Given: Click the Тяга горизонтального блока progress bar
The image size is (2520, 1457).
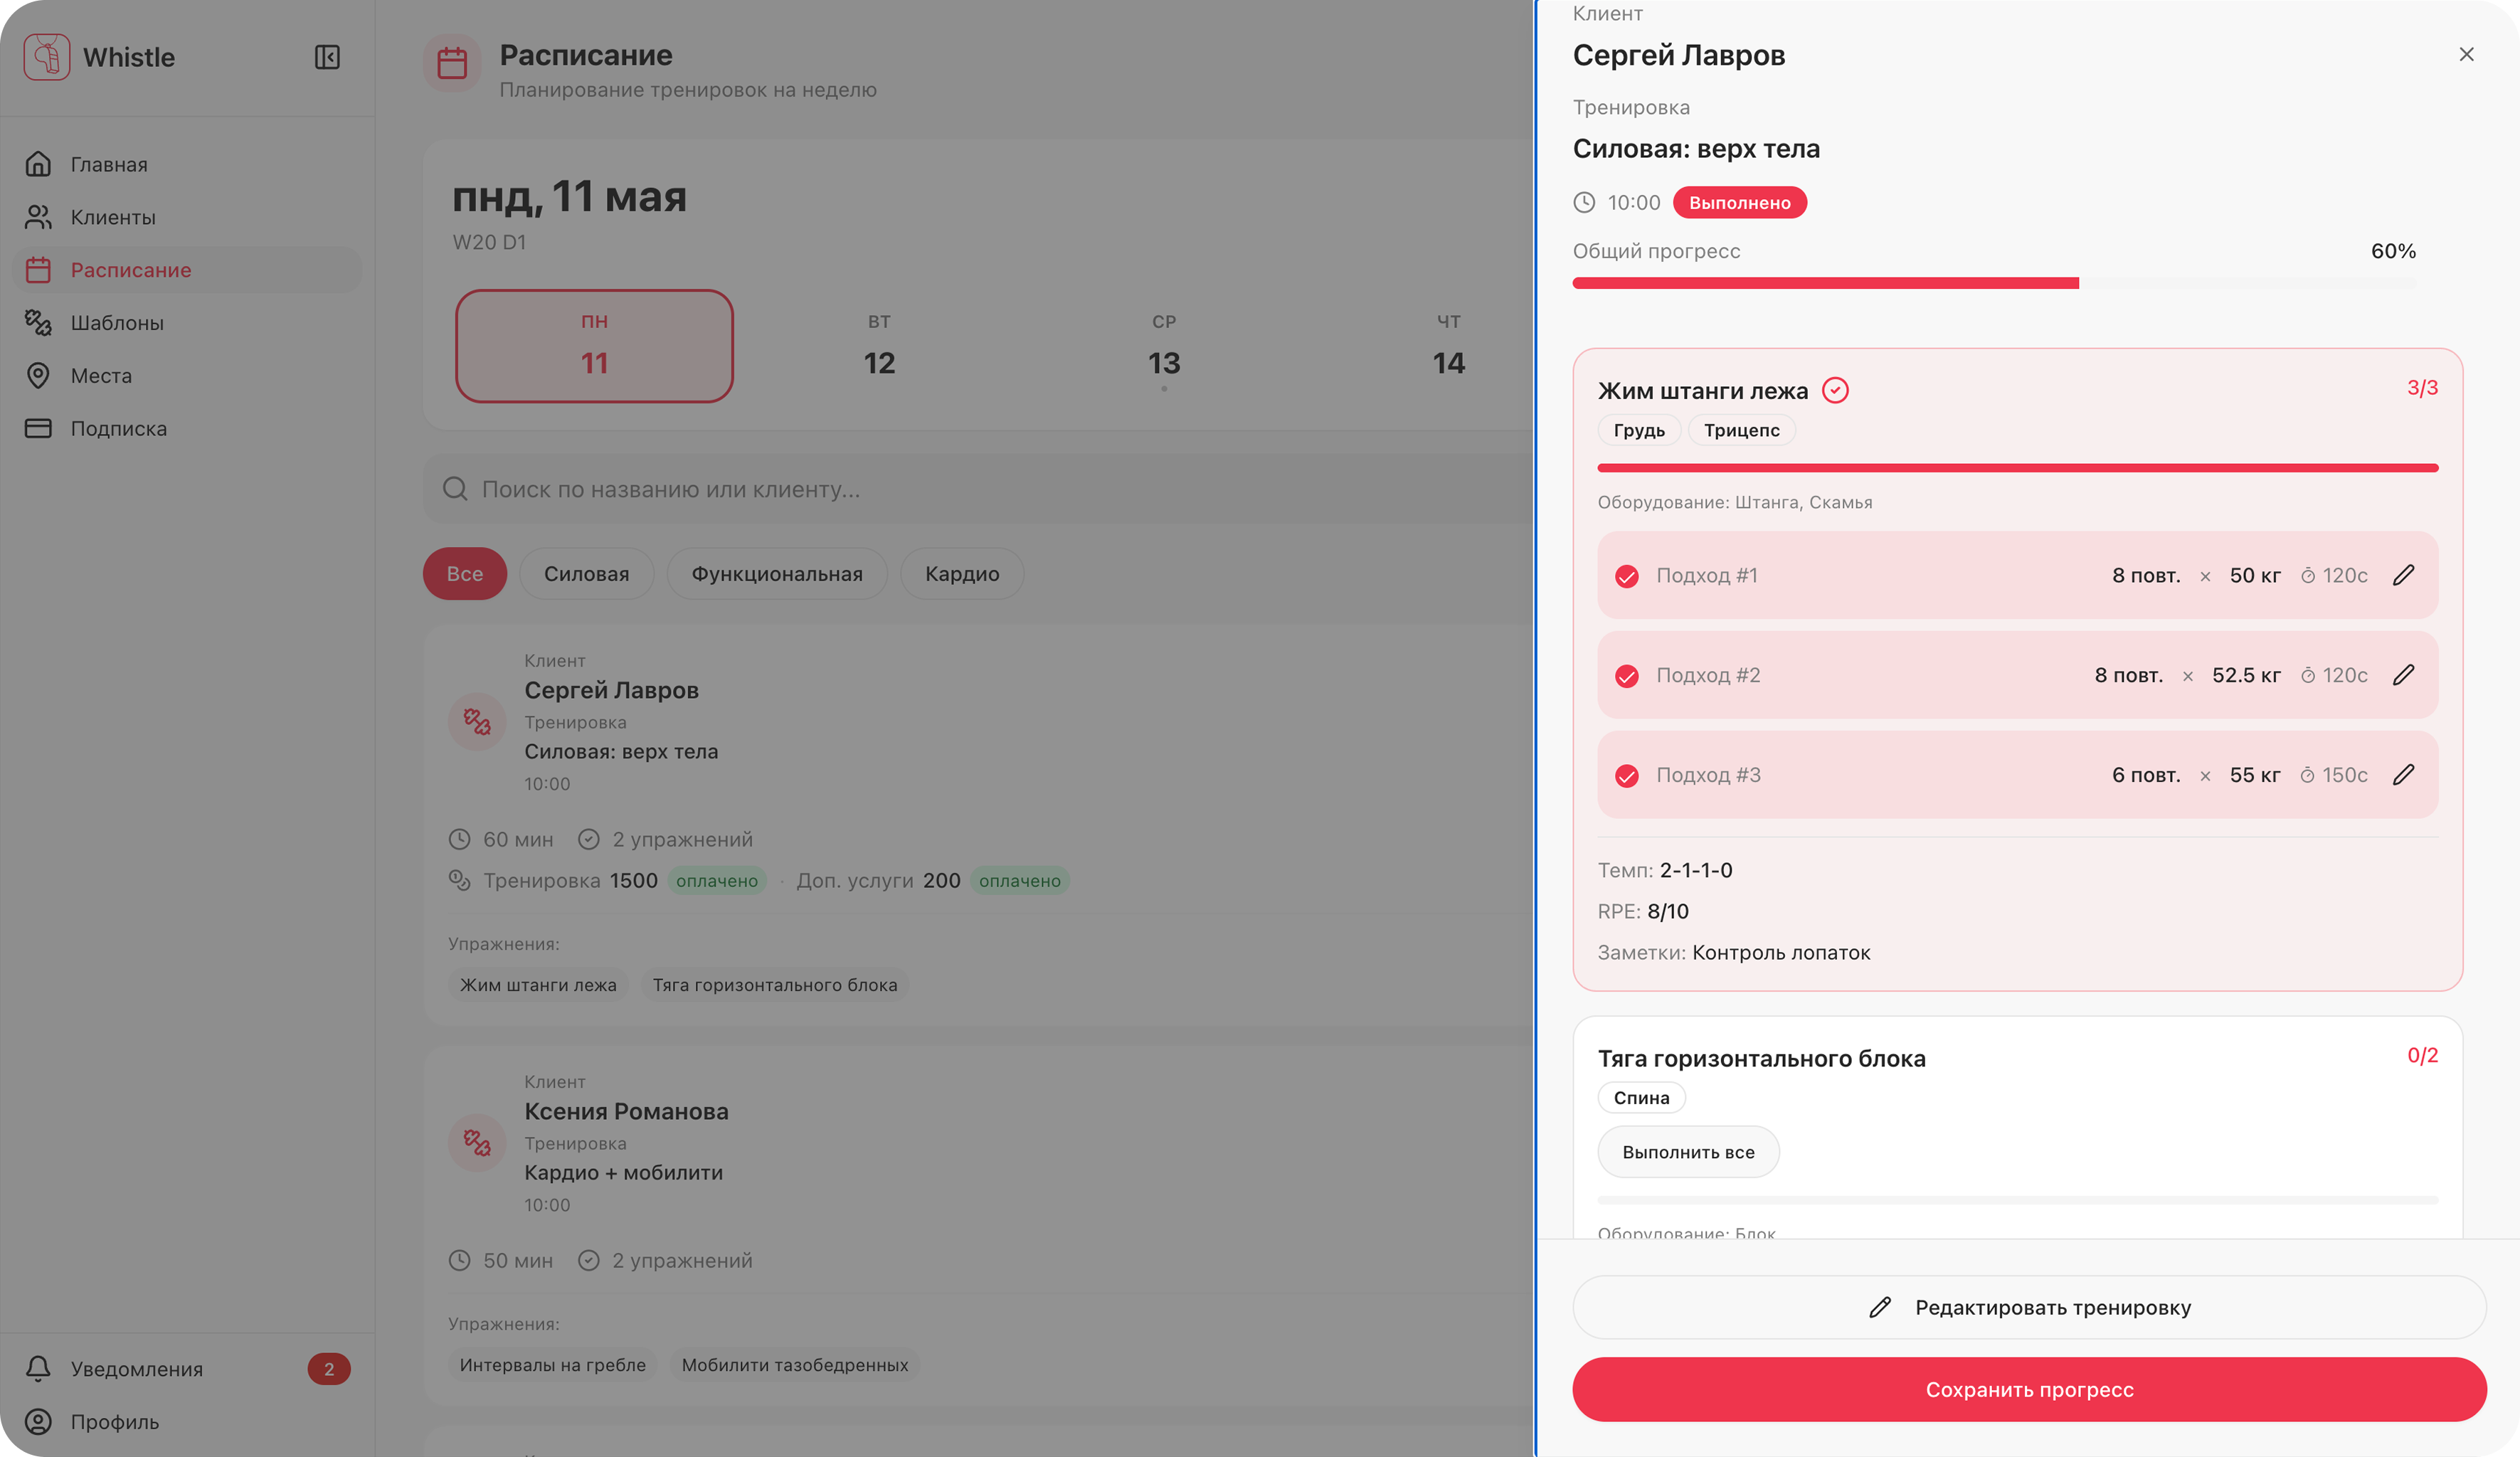Looking at the screenshot, I should pos(2018,1200).
